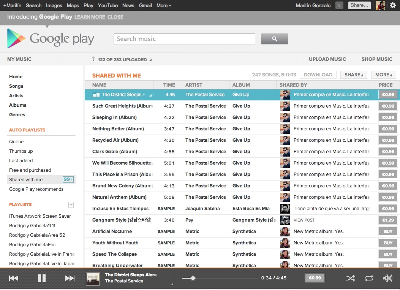Open the user profile picture

(x=380, y=5)
